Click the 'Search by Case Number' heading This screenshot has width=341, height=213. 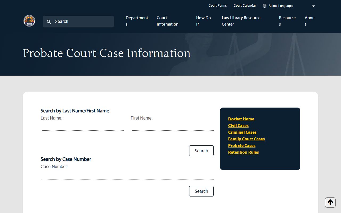[x=66, y=159]
